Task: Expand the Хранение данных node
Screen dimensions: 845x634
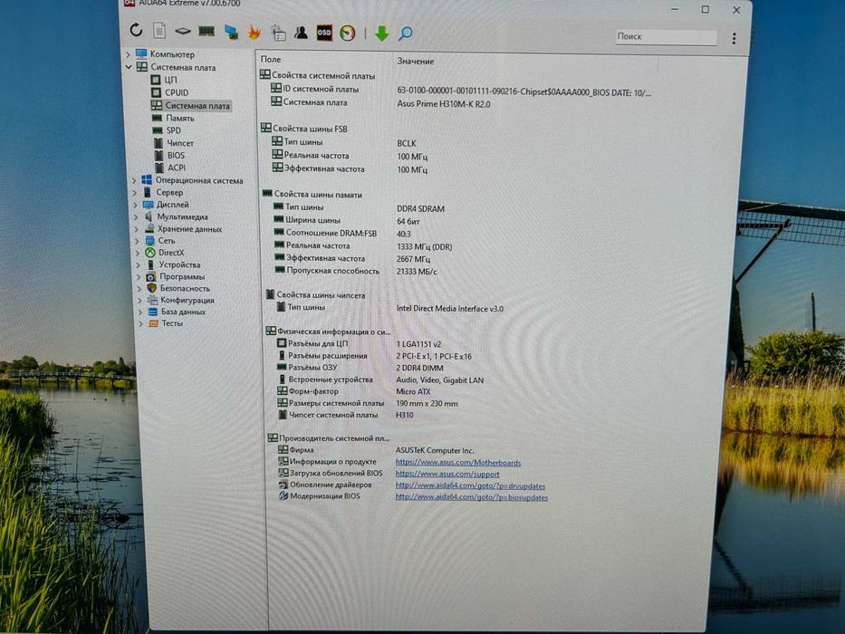Action: coord(137,229)
